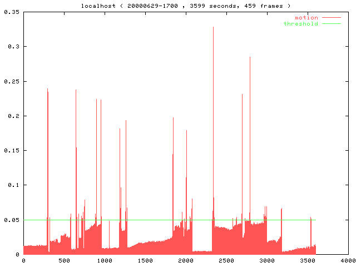Click the 0.15 y-axis tick label

tap(11, 150)
